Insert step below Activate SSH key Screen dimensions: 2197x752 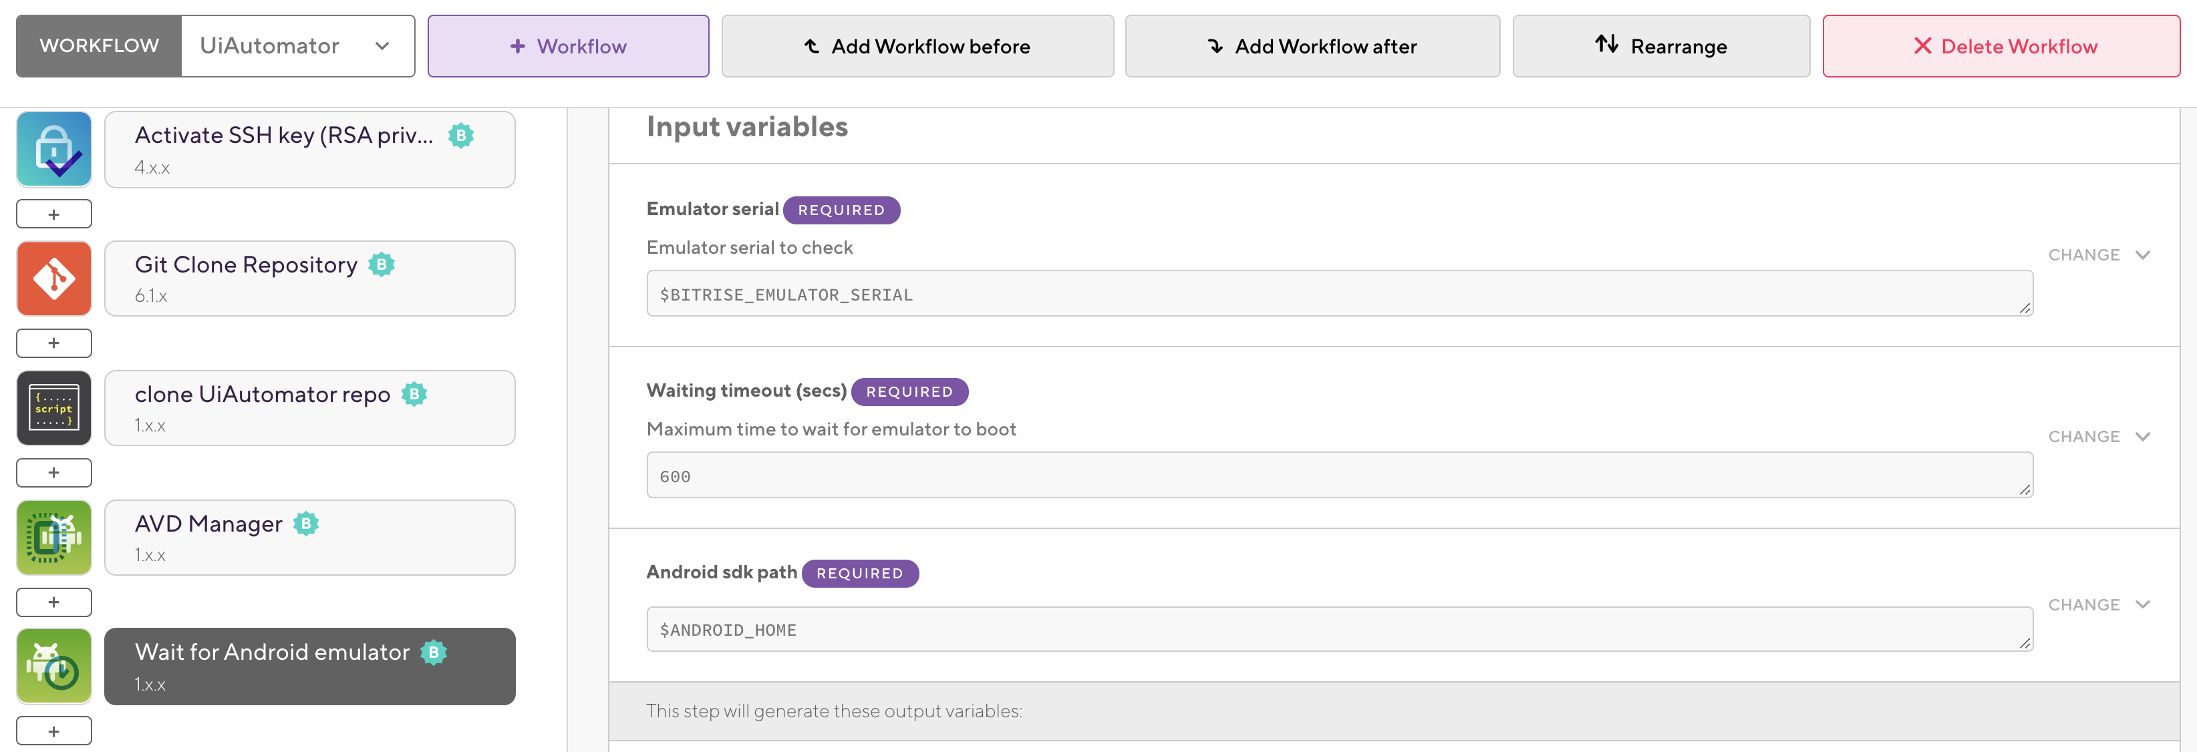tap(53, 214)
